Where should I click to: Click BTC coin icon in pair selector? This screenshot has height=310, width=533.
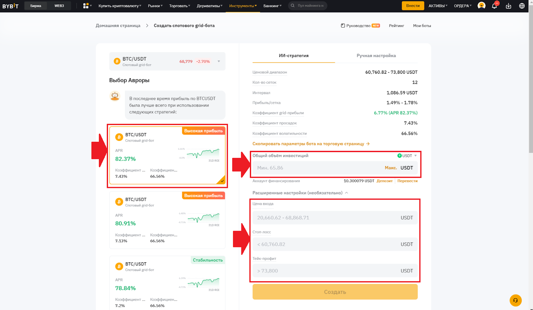pos(117,61)
